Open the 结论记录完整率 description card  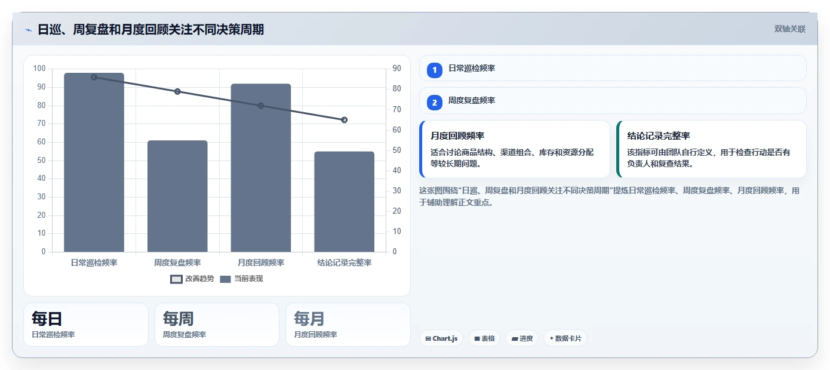point(711,149)
